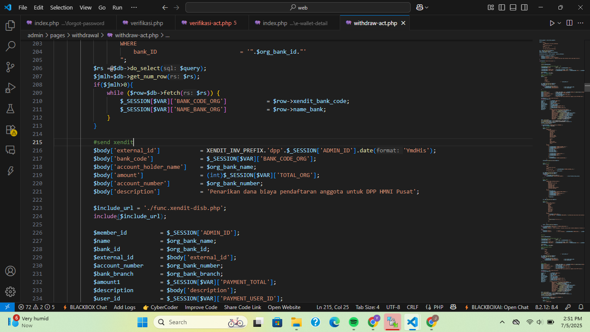This screenshot has width=590, height=332.
Task: Open the Selection menu
Action: coord(61,7)
